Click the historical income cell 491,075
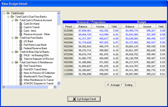This screenshot has height=107, width=168. coord(100,66)
